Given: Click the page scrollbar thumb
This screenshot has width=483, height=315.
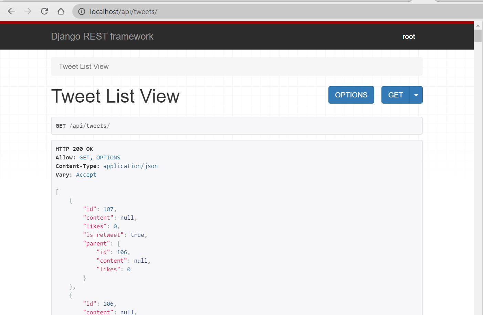Looking at the screenshot, I should [478, 36].
